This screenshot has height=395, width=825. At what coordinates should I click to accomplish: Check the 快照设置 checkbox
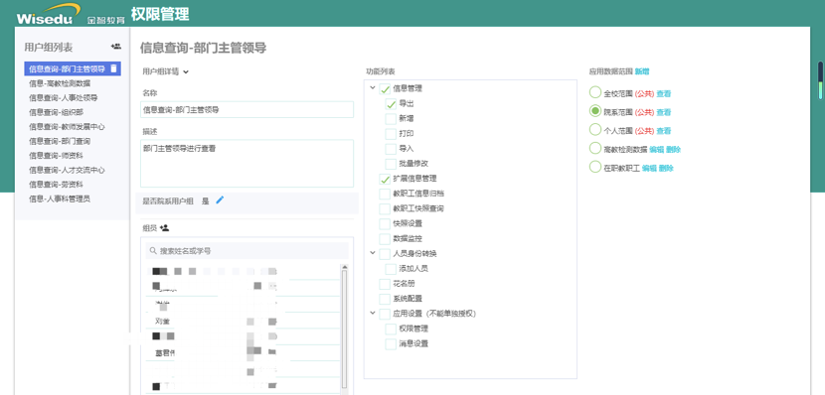click(x=385, y=223)
